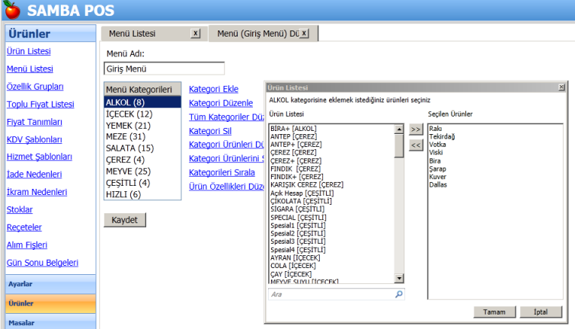Select İÇECEK (12) category

coord(142,114)
